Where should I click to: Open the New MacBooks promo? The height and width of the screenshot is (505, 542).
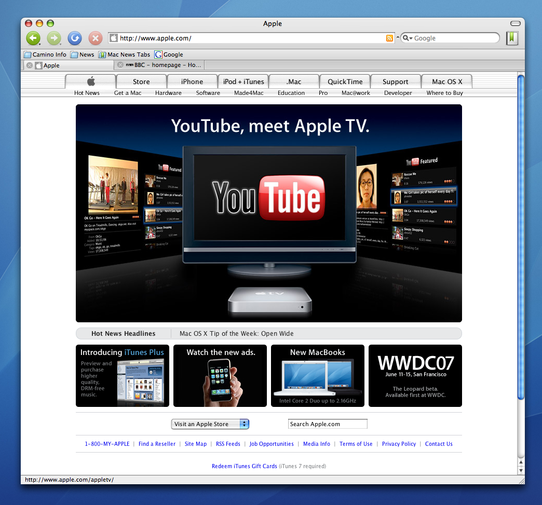click(x=318, y=376)
